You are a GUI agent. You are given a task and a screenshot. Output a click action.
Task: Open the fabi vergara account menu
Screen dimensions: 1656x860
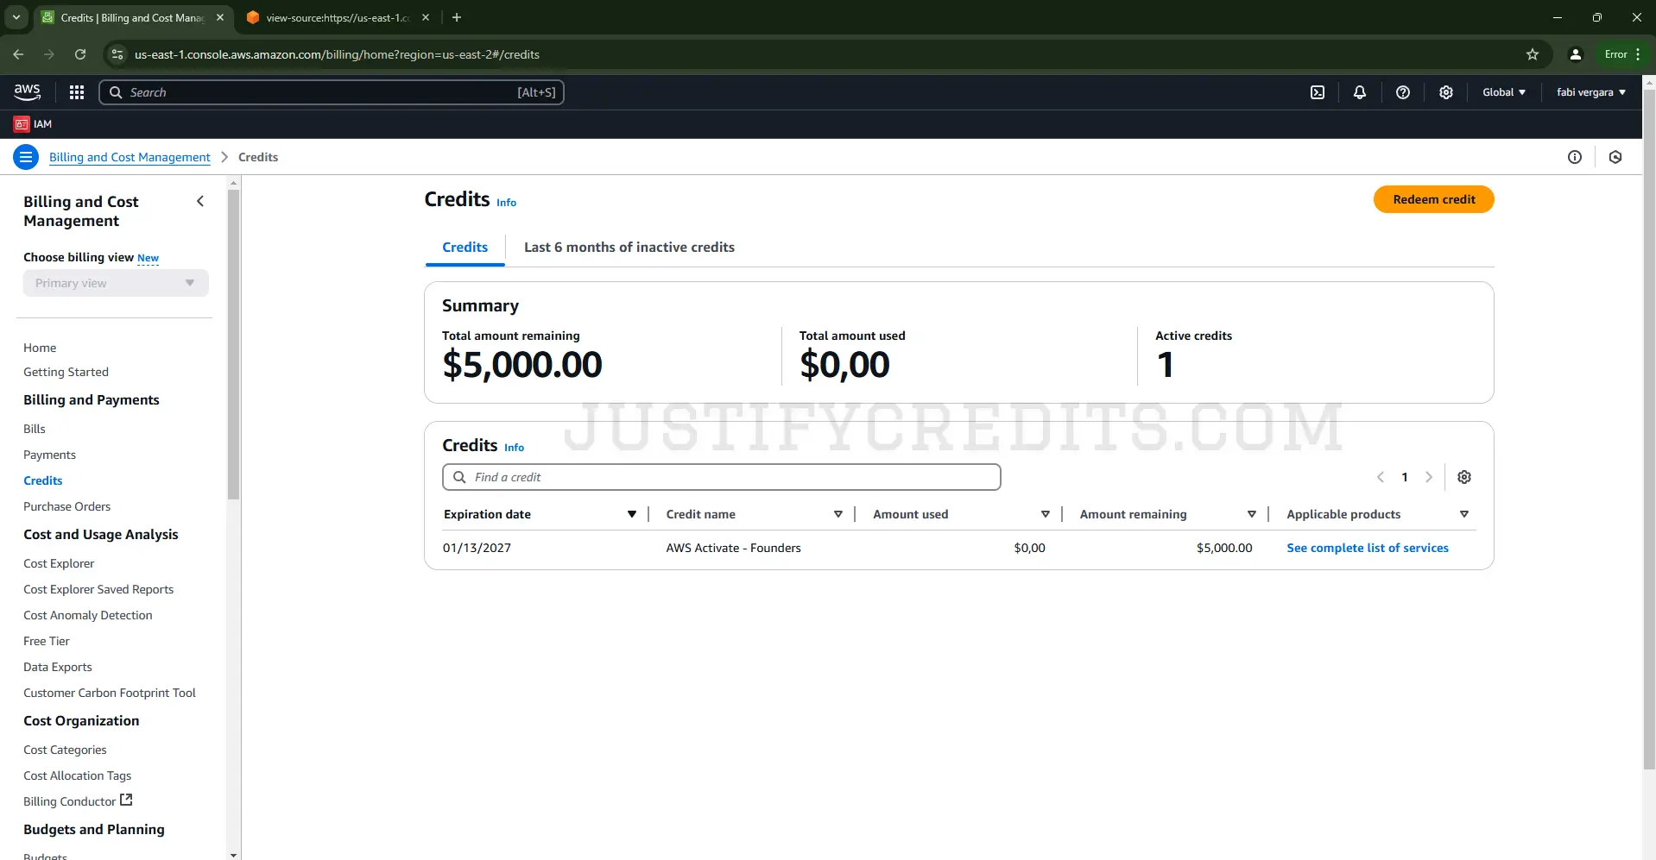click(1591, 92)
